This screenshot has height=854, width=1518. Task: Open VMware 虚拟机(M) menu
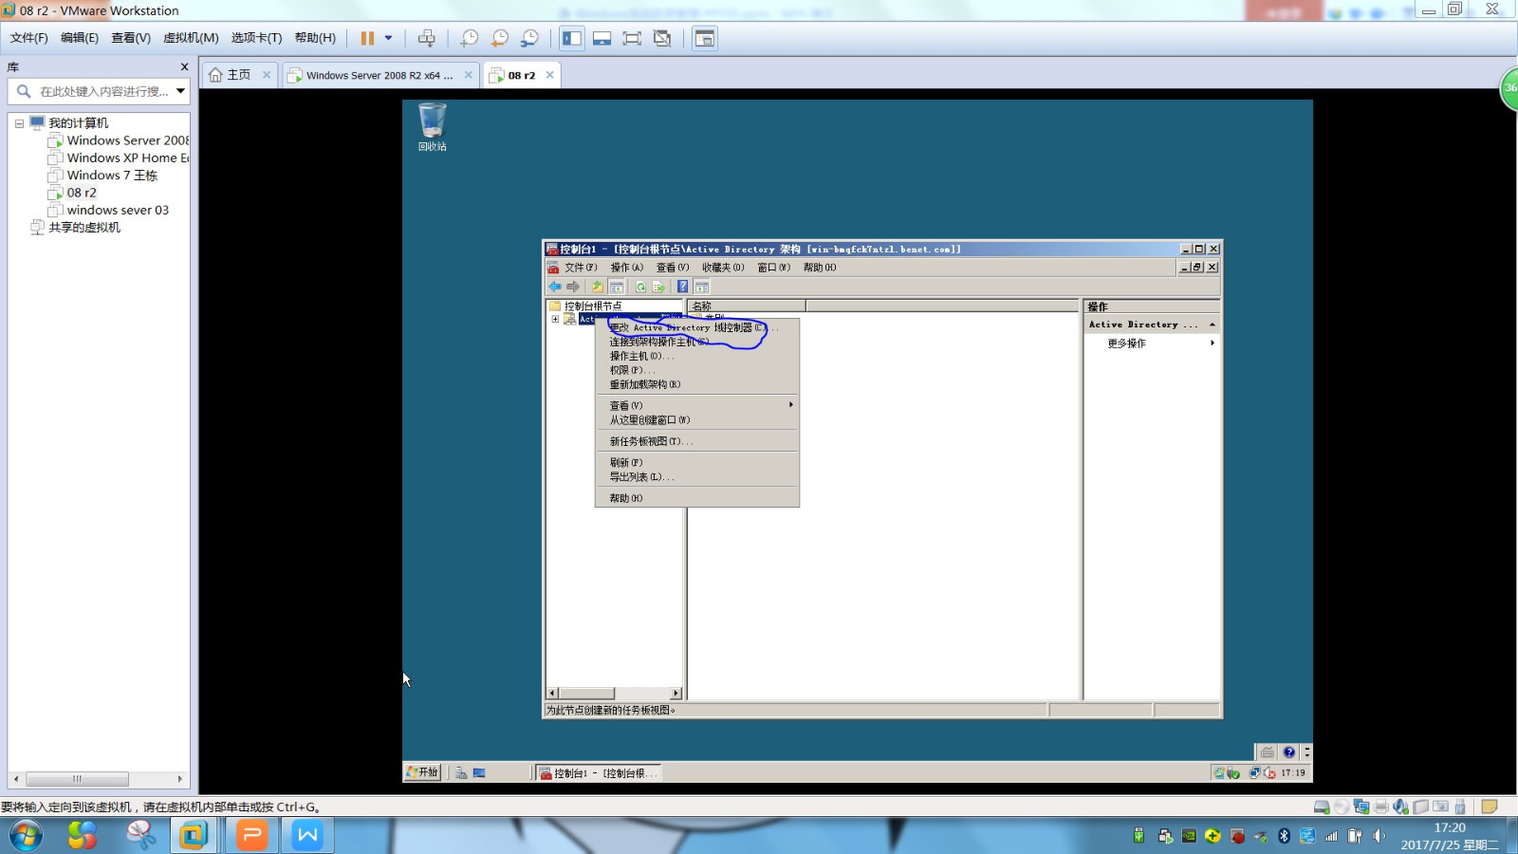(191, 38)
